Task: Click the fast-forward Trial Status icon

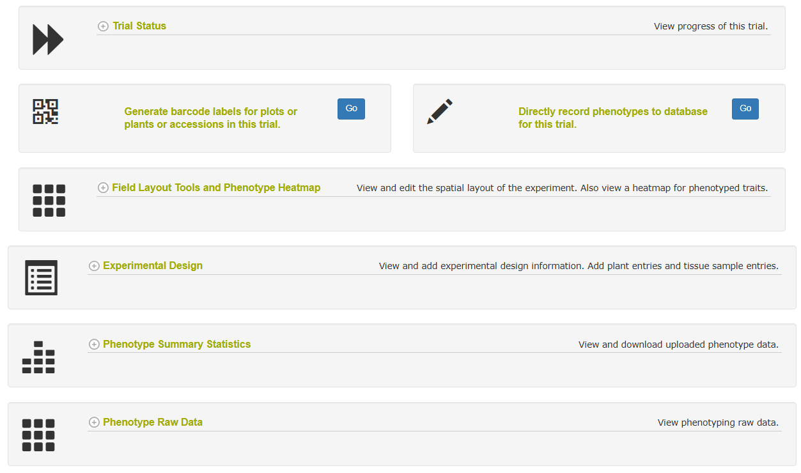Action: click(48, 40)
